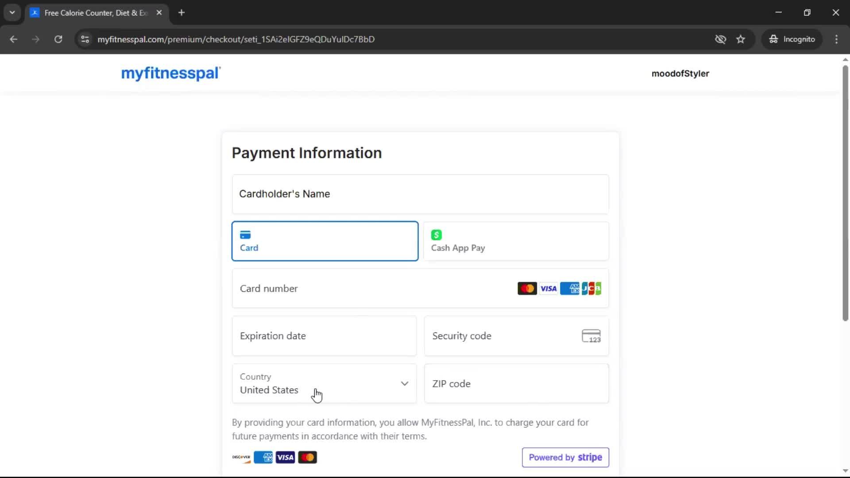Viewport: 850px width, 478px height.
Task: Click the green Cash App icon
Action: coord(437,235)
